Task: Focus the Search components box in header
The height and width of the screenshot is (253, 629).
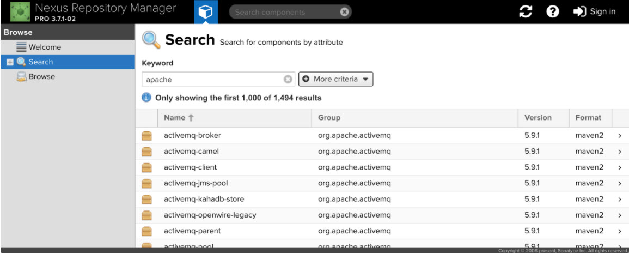Action: coord(283,12)
